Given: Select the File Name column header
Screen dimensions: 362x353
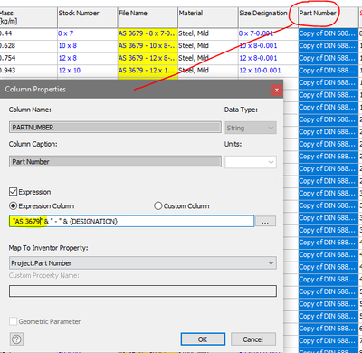Looking at the screenshot, I should [148, 17].
